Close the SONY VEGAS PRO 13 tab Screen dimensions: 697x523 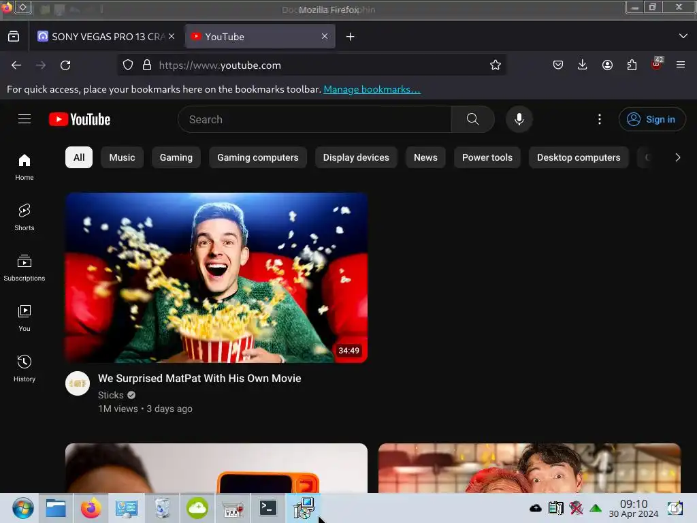click(172, 37)
